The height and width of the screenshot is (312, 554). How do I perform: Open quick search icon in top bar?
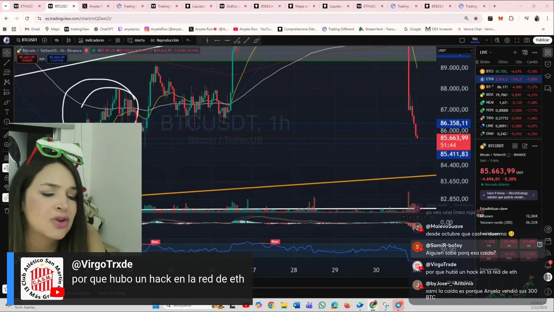[x=497, y=40]
